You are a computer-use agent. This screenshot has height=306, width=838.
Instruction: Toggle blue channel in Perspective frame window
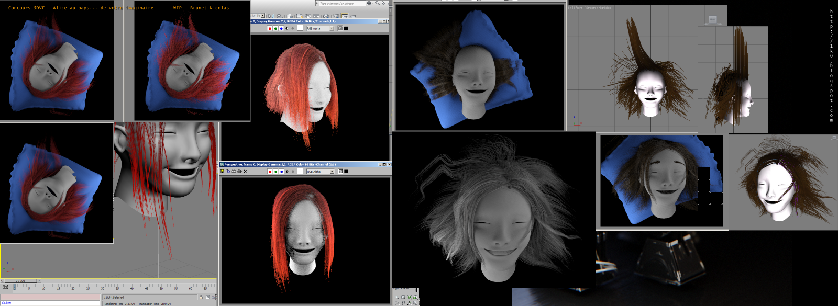pos(281,172)
